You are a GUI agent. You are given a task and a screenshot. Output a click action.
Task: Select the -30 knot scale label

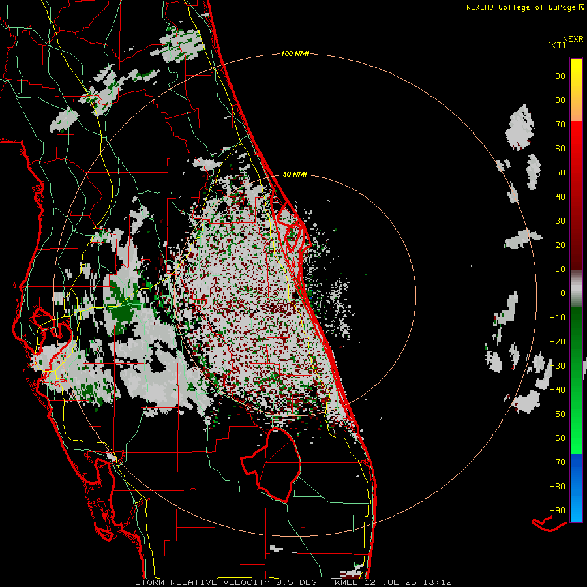point(558,366)
